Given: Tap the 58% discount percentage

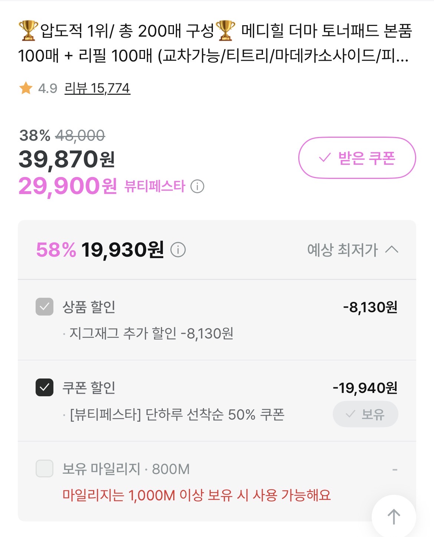Looking at the screenshot, I should click(x=56, y=250).
